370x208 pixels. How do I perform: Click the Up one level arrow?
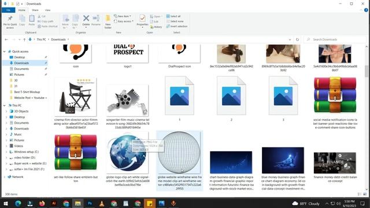click(x=24, y=40)
